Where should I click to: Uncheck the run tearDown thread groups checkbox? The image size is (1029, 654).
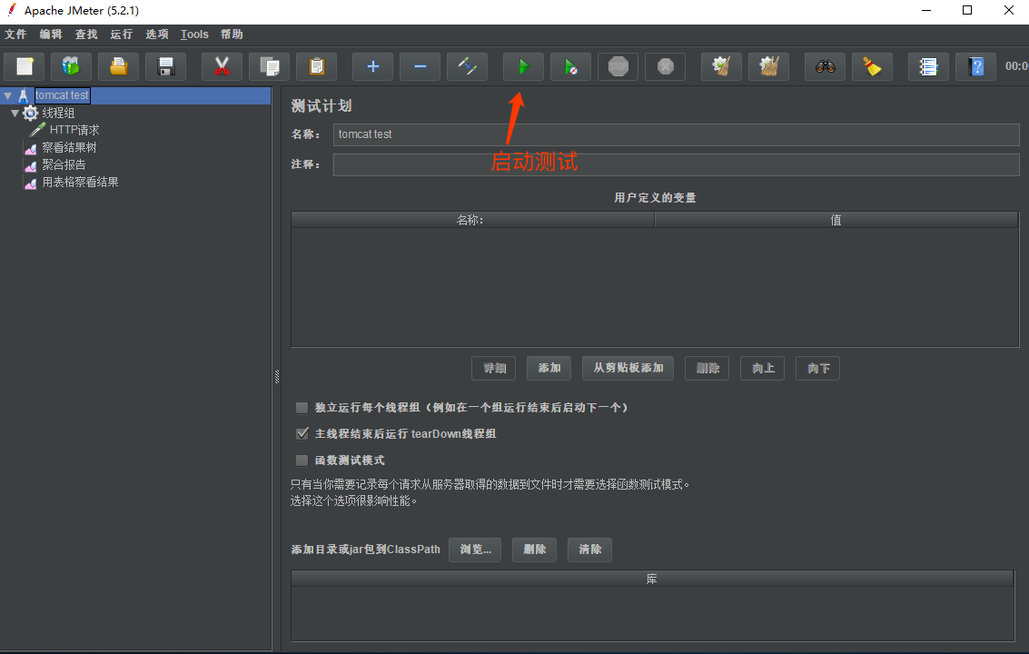(302, 434)
